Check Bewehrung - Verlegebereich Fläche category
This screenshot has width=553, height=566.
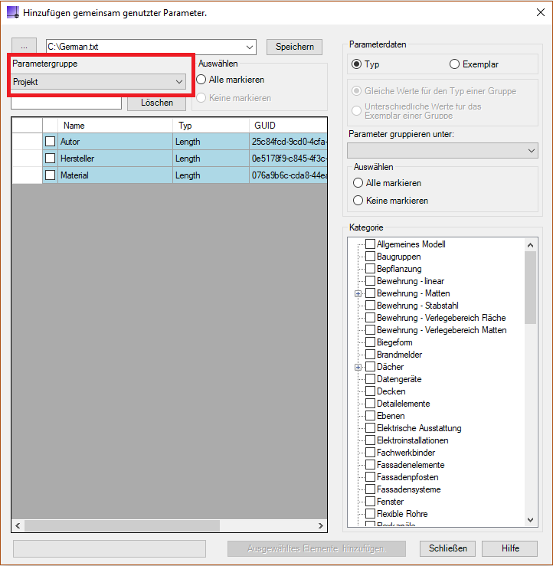371,318
